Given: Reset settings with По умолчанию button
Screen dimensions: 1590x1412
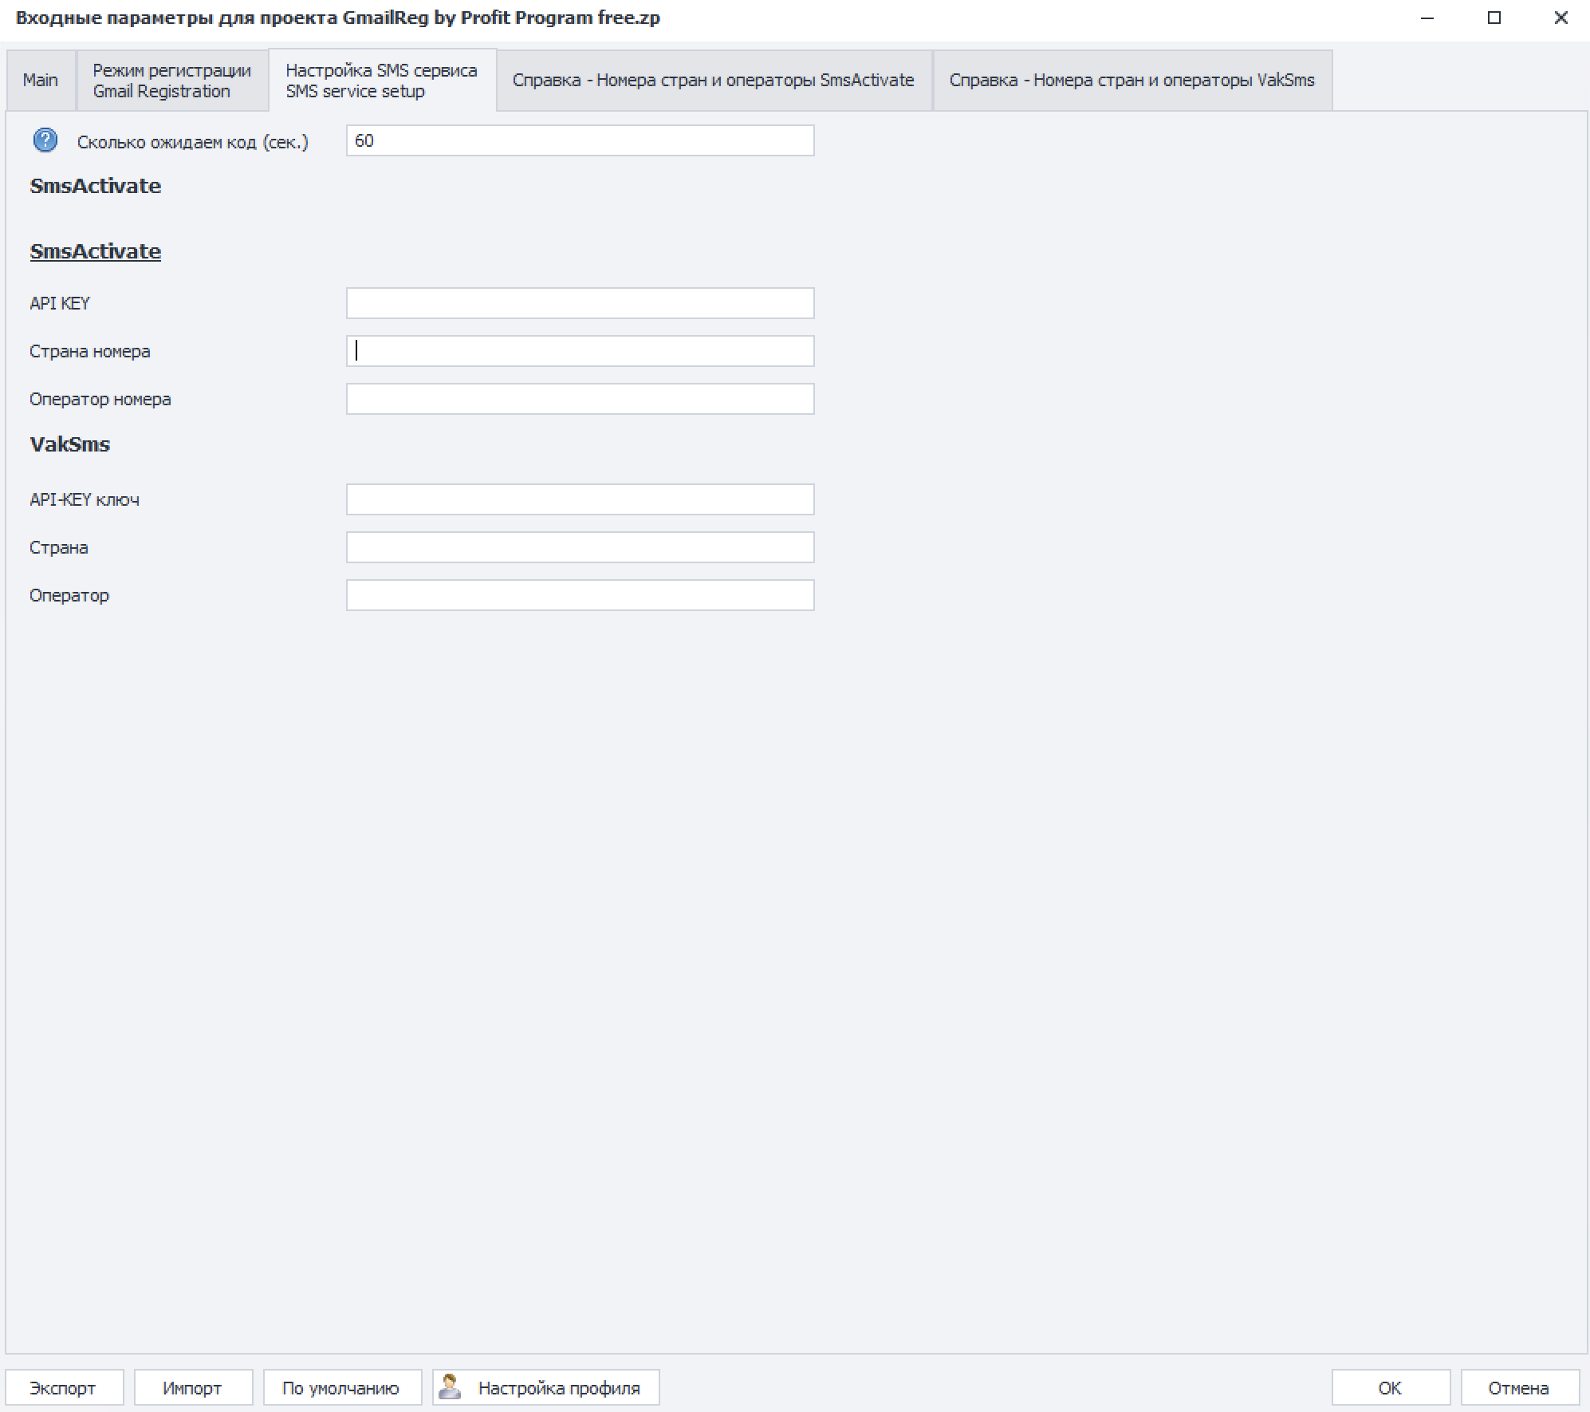Looking at the screenshot, I should (x=341, y=1387).
